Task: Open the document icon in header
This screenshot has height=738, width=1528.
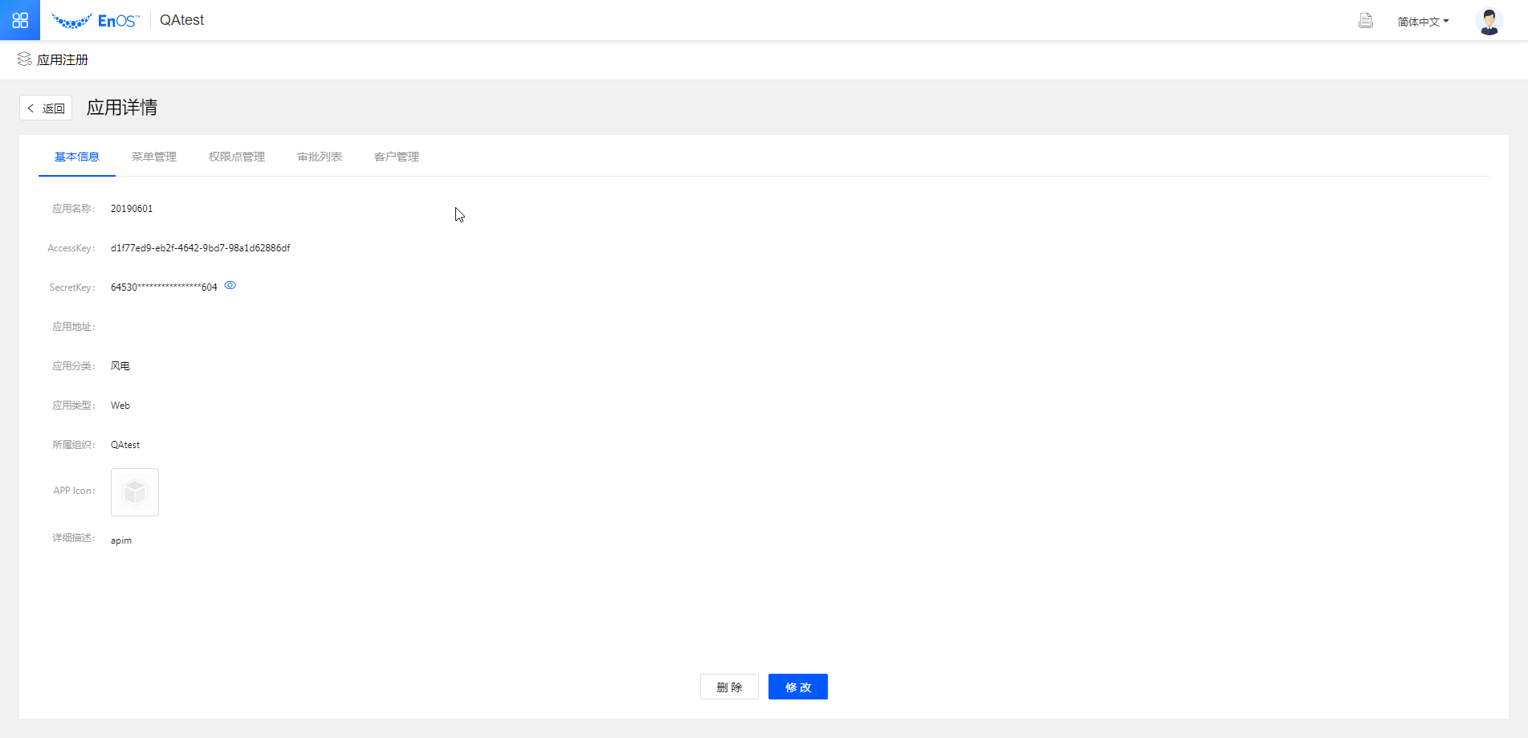Action: (x=1365, y=21)
